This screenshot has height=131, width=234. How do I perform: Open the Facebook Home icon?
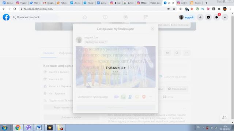85,17
